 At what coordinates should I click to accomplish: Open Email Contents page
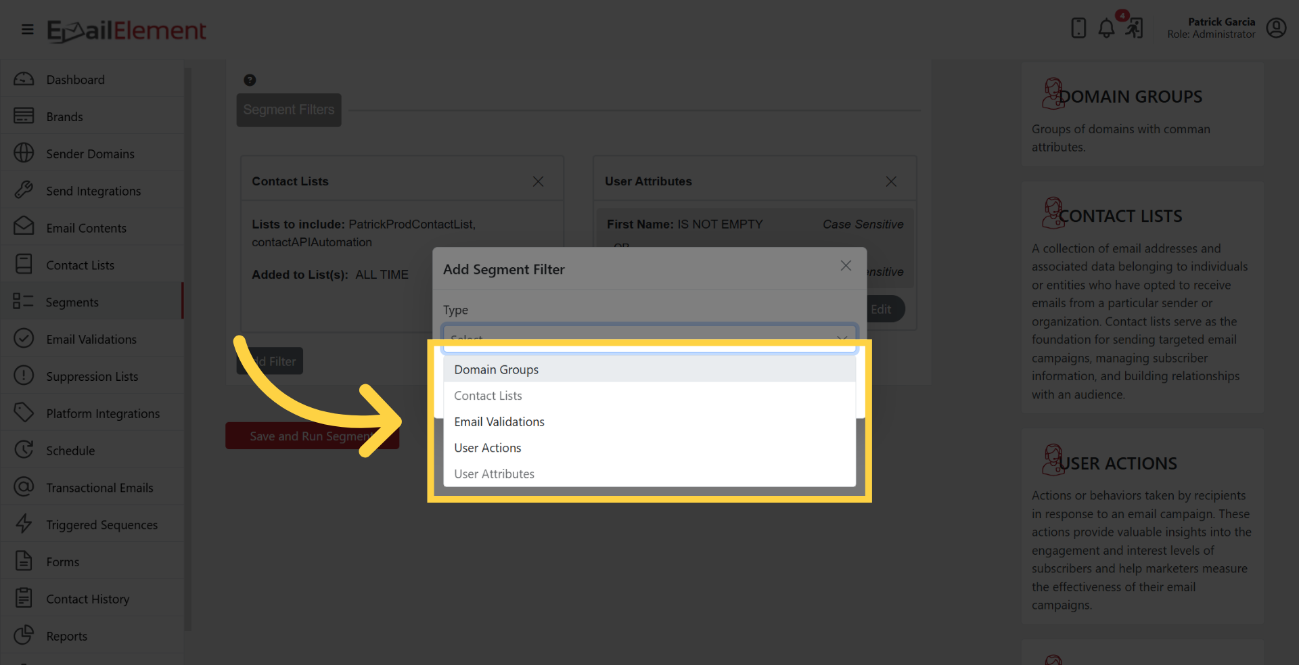(86, 228)
